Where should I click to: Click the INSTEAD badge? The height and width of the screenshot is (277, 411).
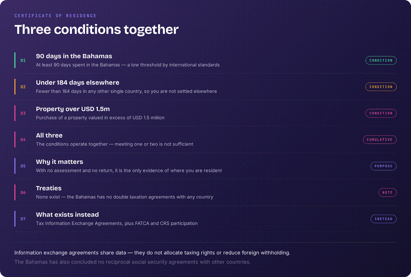tap(384, 219)
